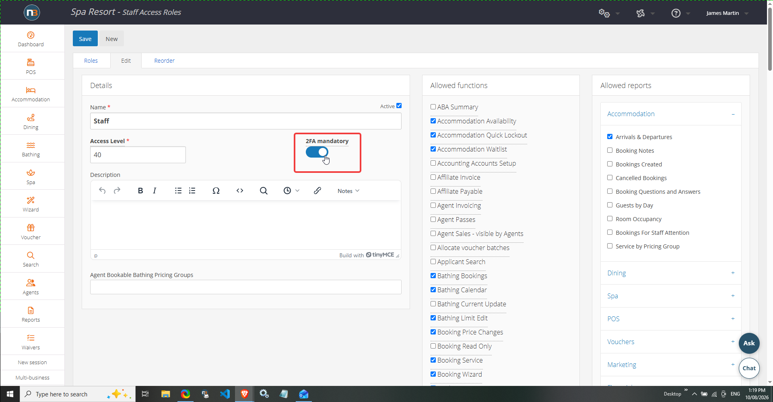Viewport: 773px width, 402px height.
Task: Apply bold formatting in description editor
Action: click(140, 191)
